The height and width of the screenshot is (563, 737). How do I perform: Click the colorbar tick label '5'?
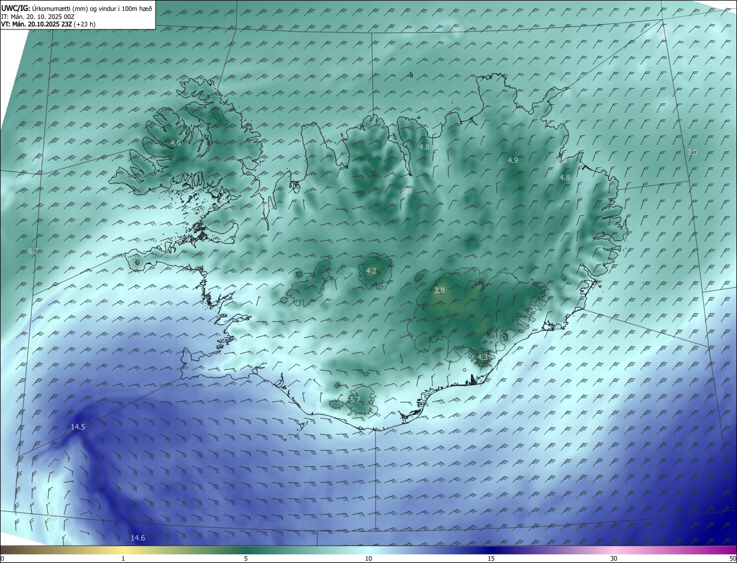tap(246, 558)
